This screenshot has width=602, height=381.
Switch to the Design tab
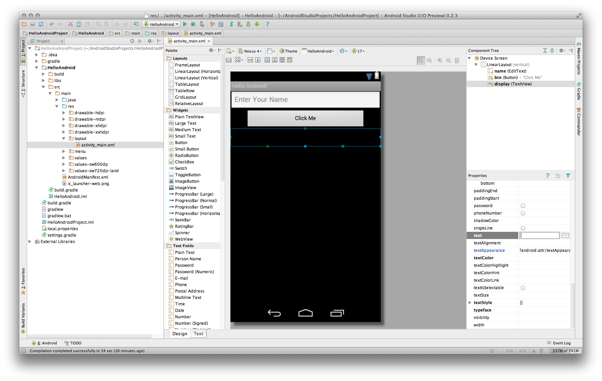point(180,334)
